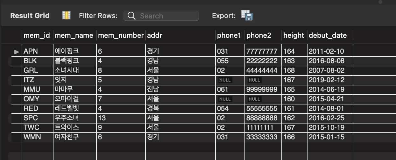Select debut_date cell 2016-08-08

tap(330, 61)
